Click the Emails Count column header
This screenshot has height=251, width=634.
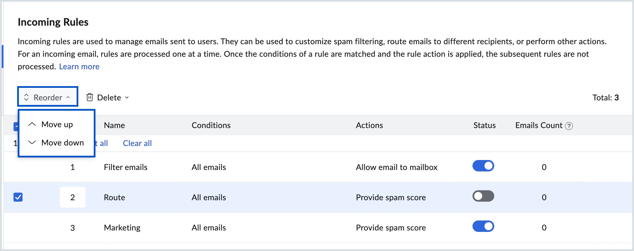[x=539, y=125]
